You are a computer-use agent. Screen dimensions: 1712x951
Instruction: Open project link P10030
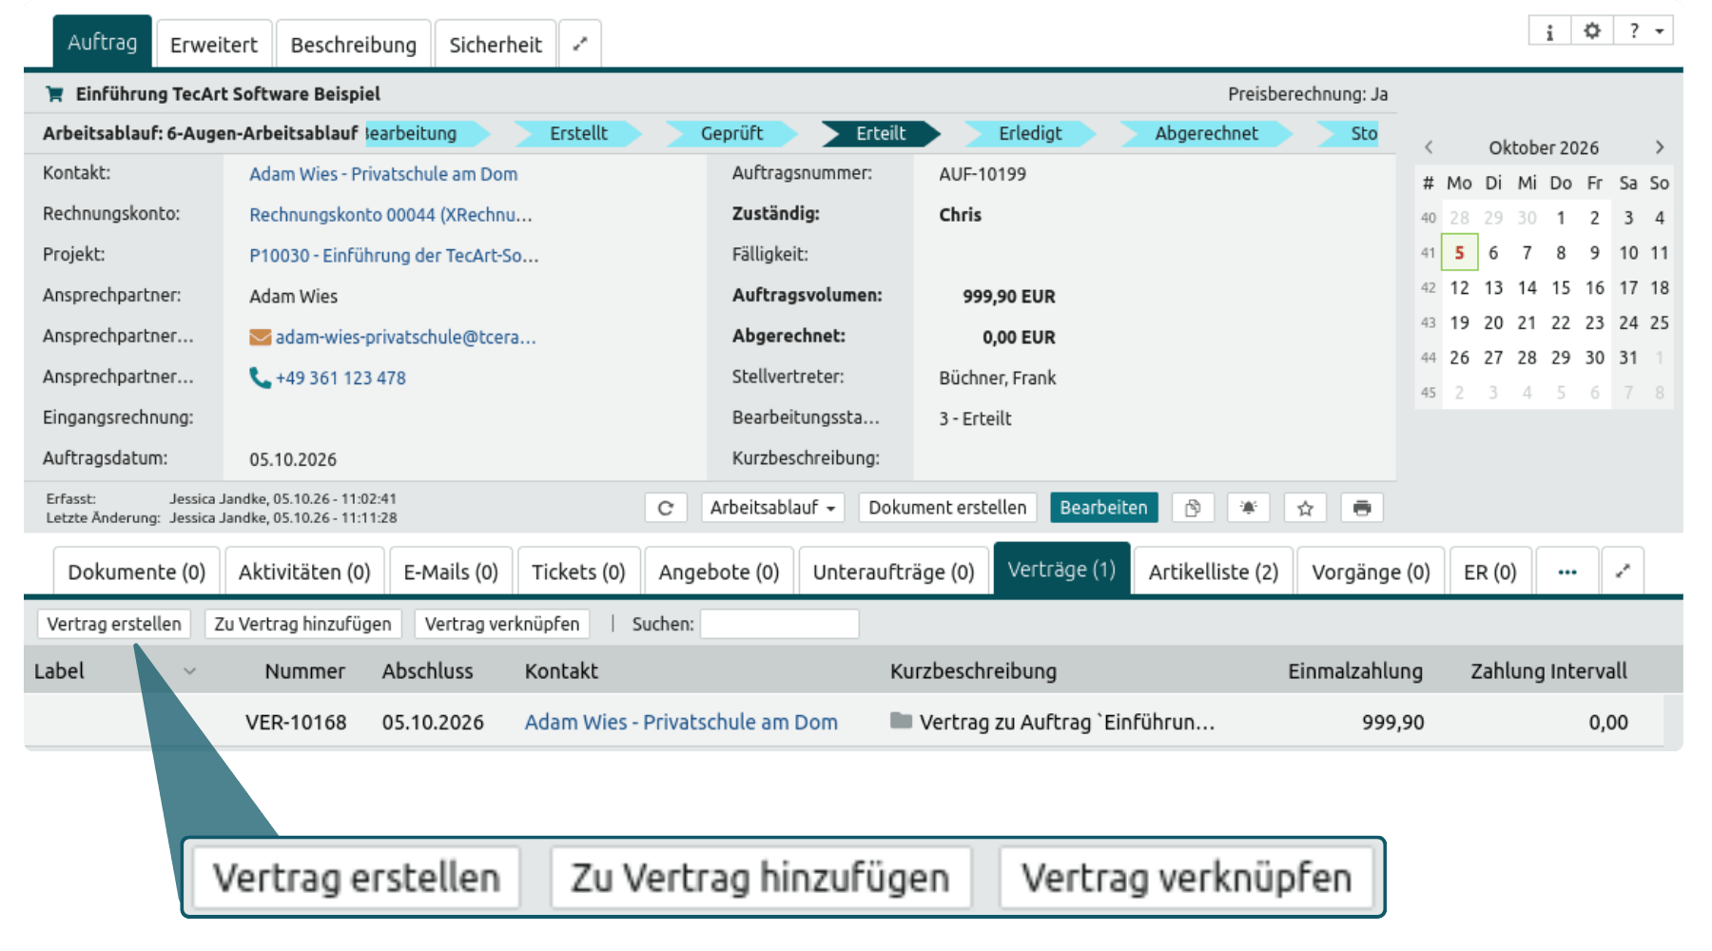(394, 256)
